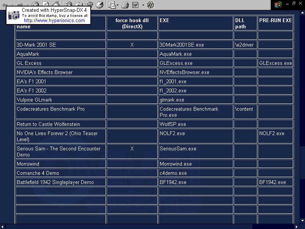This screenshot has height=229, width=305.
Task: Click the Mail envelope icon
Action: 112,5
